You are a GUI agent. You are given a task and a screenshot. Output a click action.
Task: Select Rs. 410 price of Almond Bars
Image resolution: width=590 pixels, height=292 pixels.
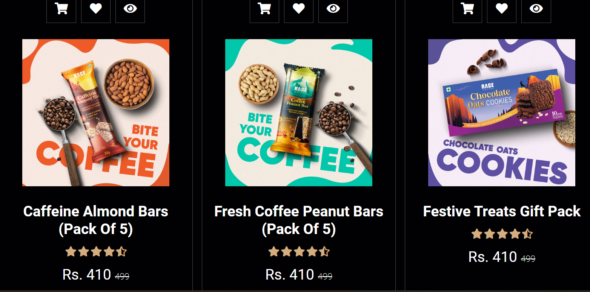[x=87, y=274]
